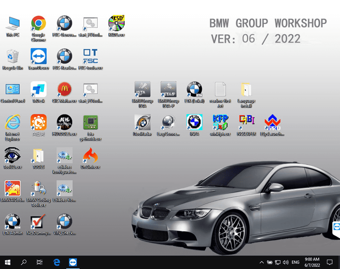Select start_FSTool... icon beside KSD2.exe
Screen dimensions: 340x269
pyautogui.click(x=90, y=26)
